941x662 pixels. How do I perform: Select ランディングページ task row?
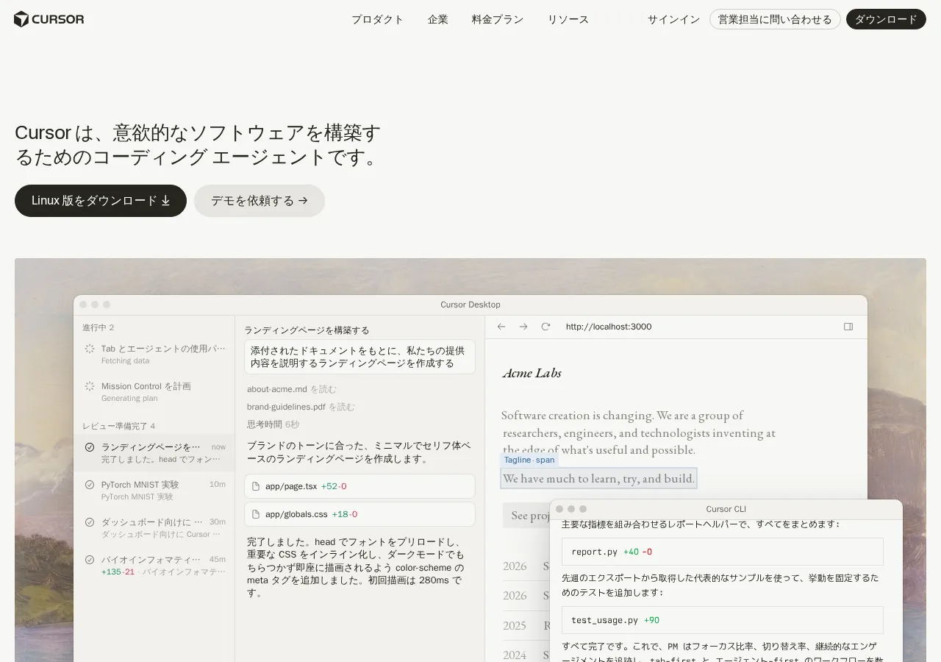coord(154,452)
